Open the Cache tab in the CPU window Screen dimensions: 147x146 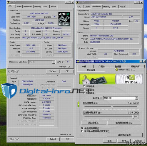[19, 6]
